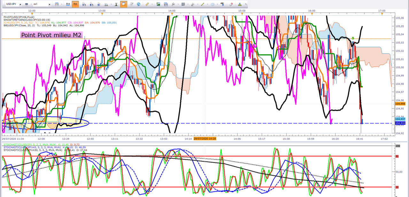Click the 20 level label on stochastic scale
409x197 pixels.
[397, 187]
